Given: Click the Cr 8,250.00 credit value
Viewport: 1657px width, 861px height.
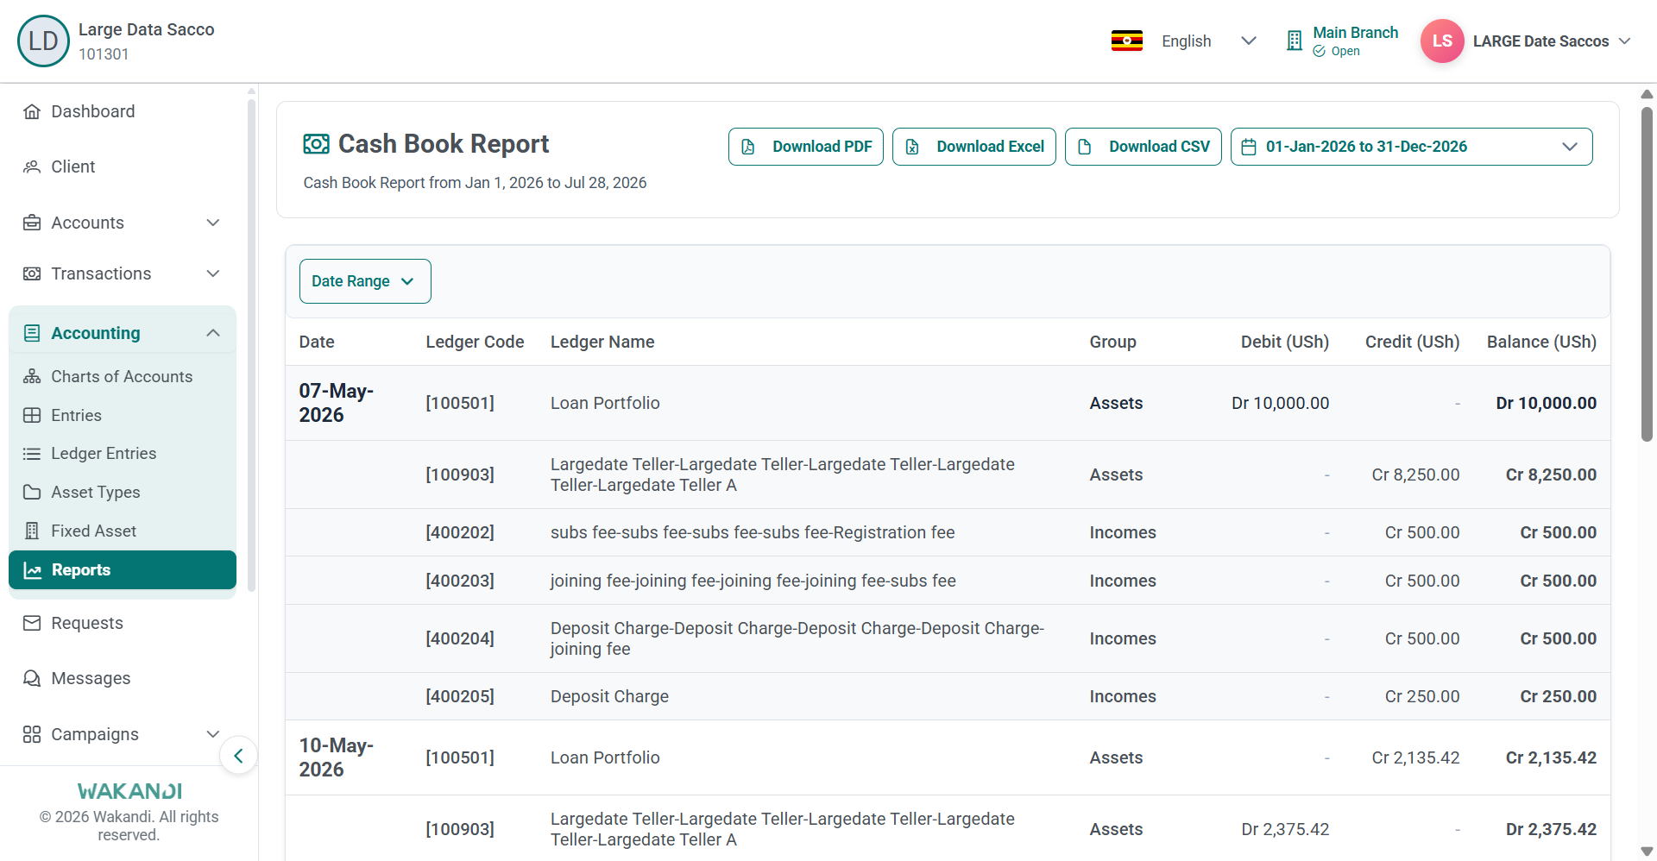Looking at the screenshot, I should 1415,474.
